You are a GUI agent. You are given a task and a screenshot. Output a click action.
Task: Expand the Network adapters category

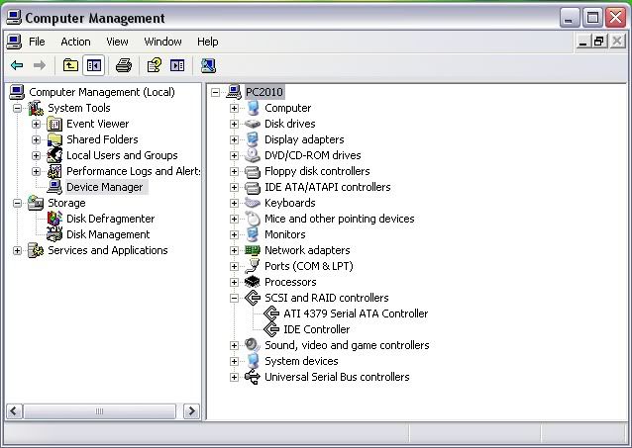click(x=234, y=250)
